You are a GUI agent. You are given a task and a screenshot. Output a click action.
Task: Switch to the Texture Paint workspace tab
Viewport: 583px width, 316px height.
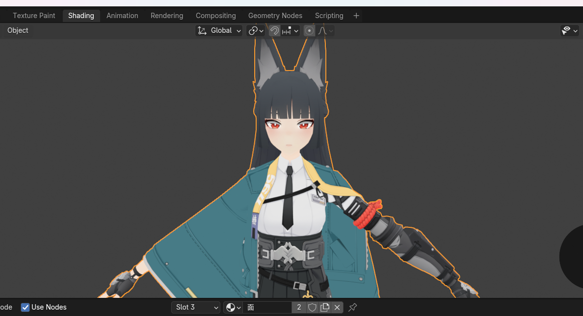pos(34,16)
